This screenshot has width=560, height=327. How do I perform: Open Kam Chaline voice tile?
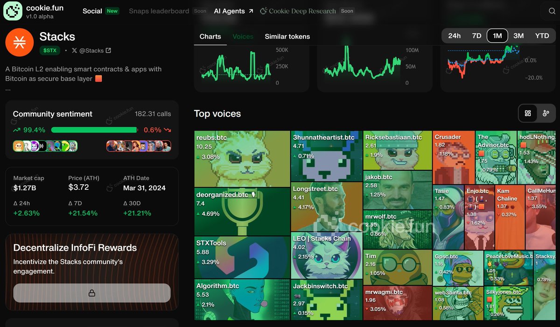coord(510,217)
